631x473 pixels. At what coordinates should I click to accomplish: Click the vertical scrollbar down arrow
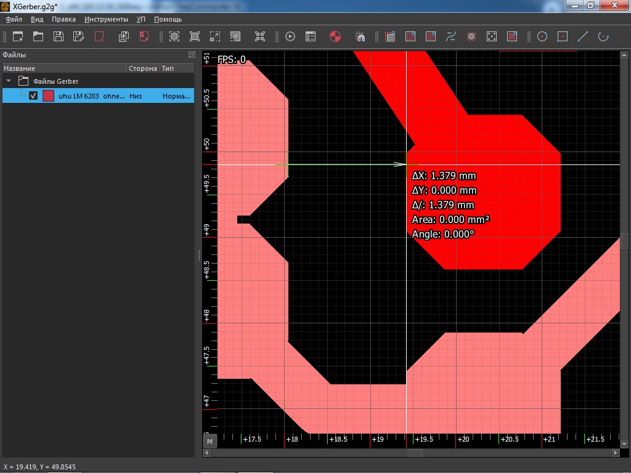point(624,444)
